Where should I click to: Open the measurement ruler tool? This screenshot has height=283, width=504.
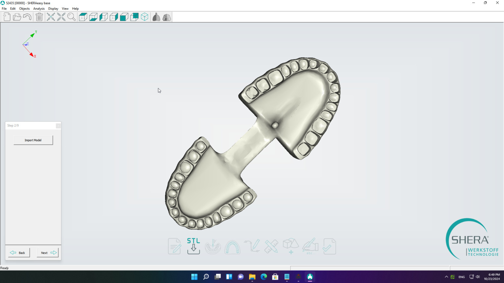(271, 246)
